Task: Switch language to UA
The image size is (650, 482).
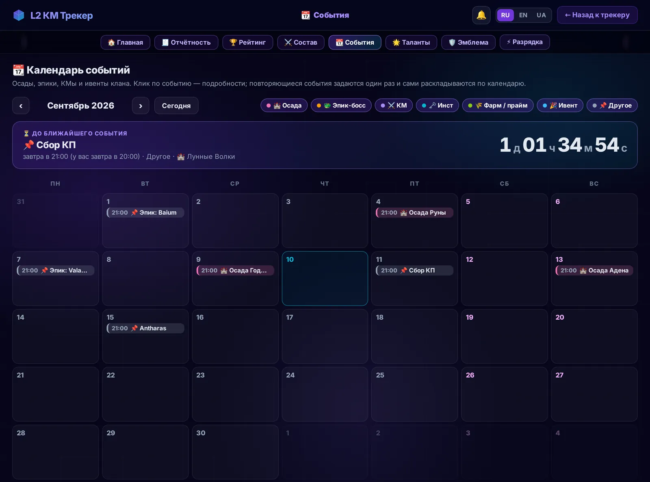Action: [541, 15]
